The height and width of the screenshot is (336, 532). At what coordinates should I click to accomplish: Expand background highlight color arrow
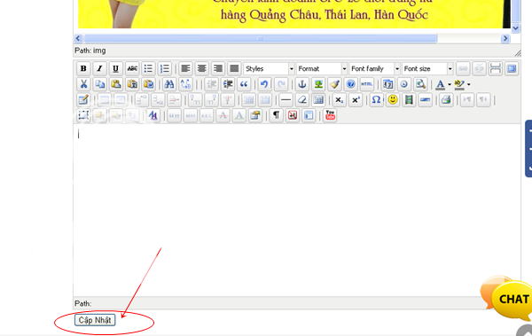click(x=468, y=84)
